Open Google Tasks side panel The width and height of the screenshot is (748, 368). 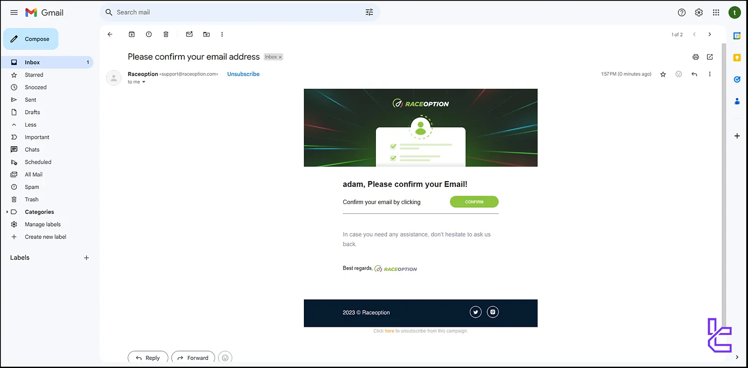(x=737, y=79)
